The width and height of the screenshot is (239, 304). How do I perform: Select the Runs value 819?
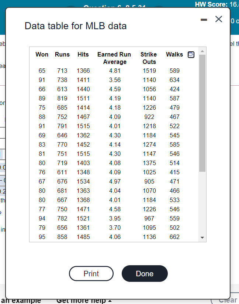62,98
